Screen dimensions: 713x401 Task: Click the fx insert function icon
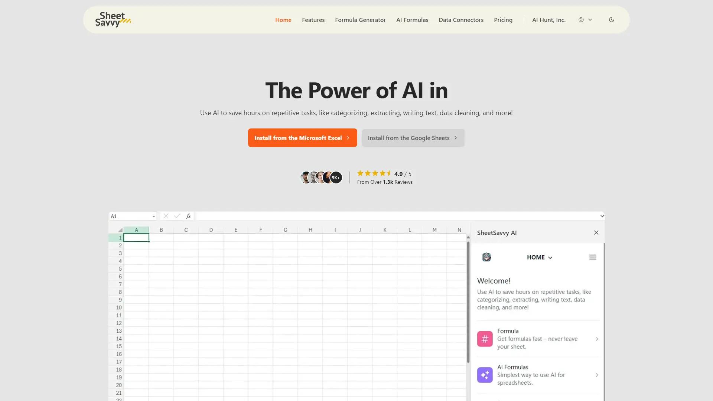pos(188,216)
